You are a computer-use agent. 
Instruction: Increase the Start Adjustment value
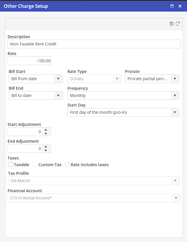[x=46, y=130]
